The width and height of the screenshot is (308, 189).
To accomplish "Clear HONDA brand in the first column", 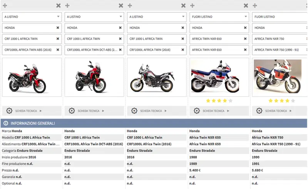I will point(58,28).
